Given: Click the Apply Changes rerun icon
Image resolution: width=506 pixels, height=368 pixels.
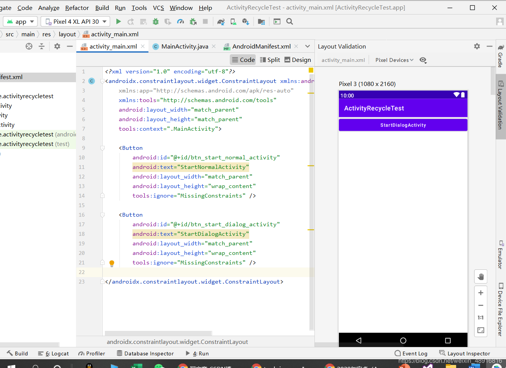Looking at the screenshot, I should click(131, 22).
